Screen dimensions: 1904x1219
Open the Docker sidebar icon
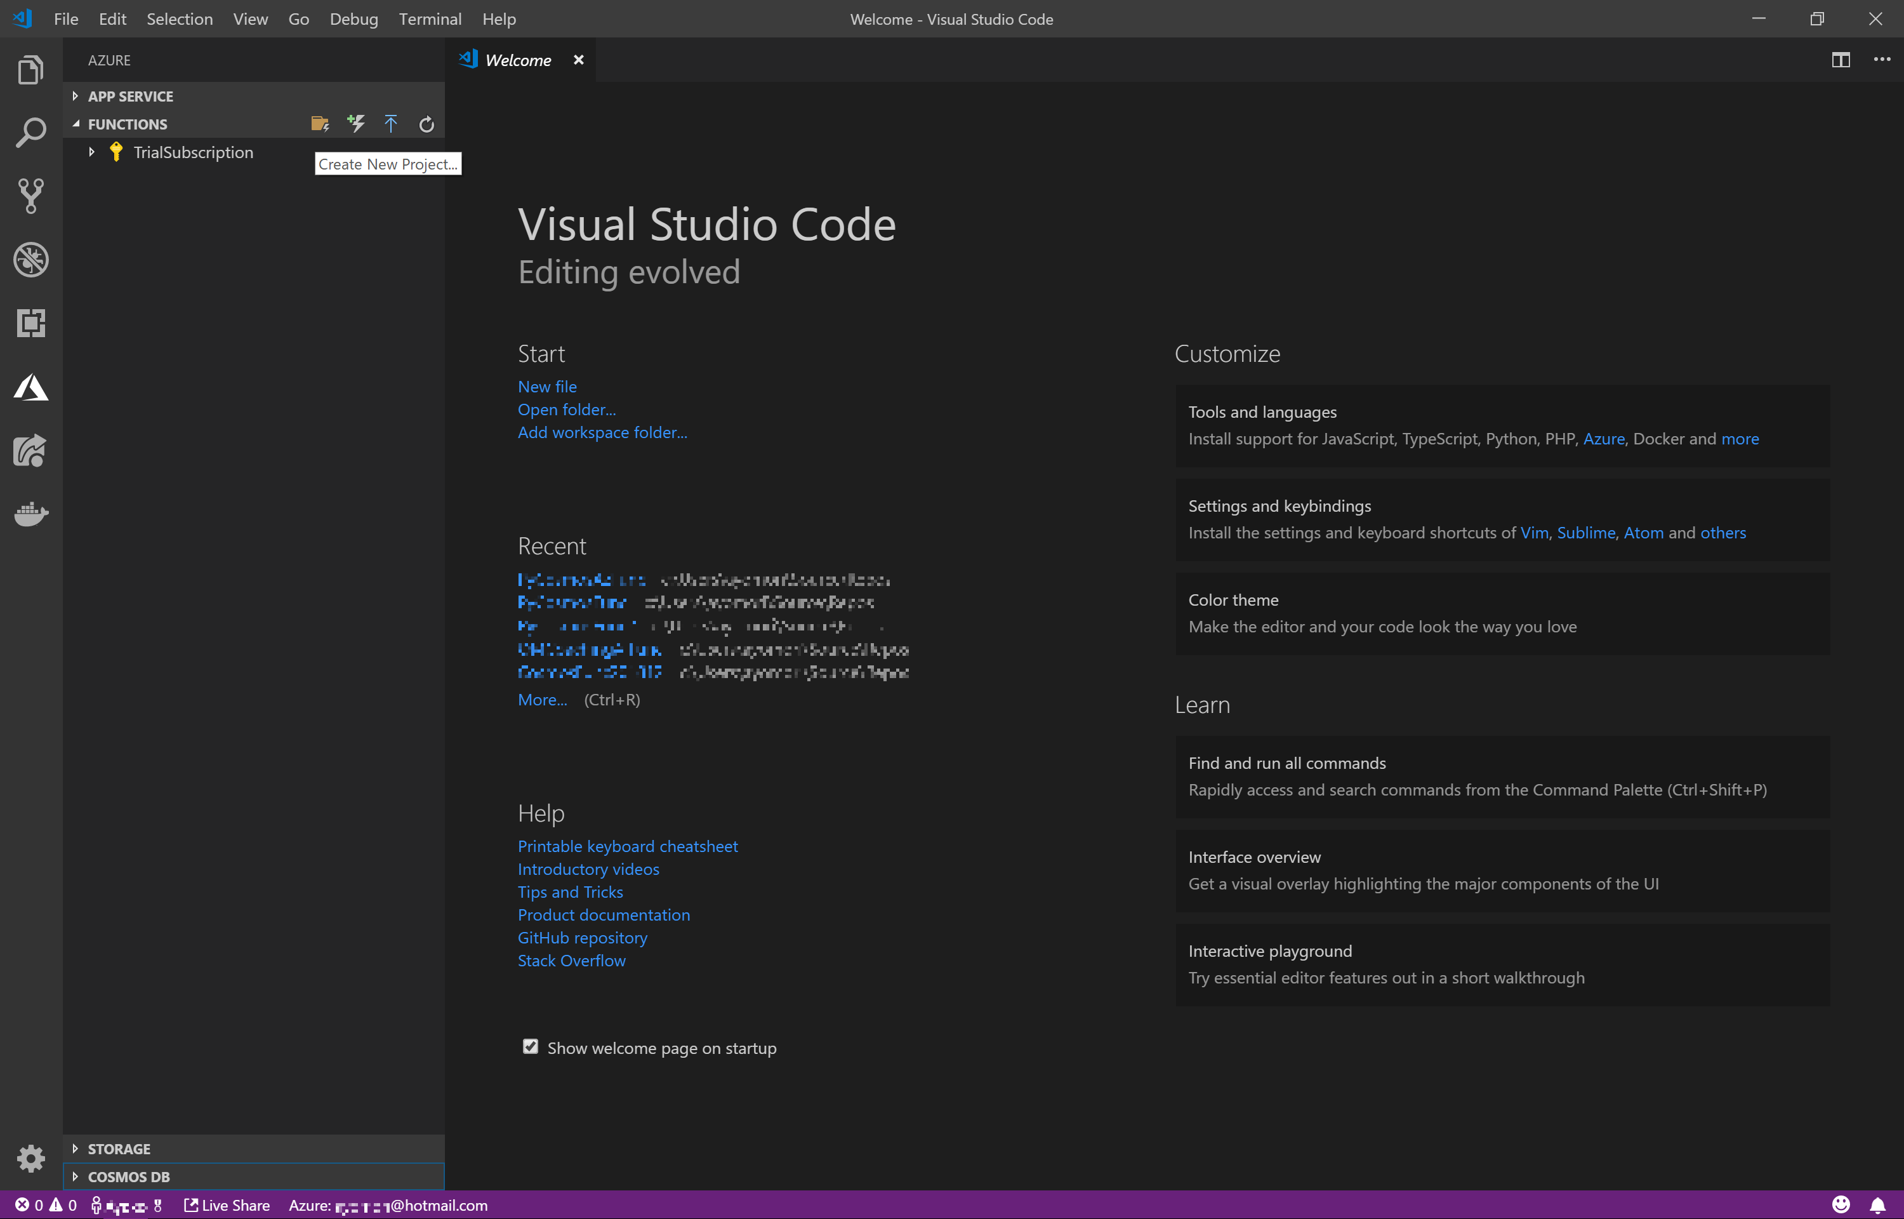click(31, 514)
